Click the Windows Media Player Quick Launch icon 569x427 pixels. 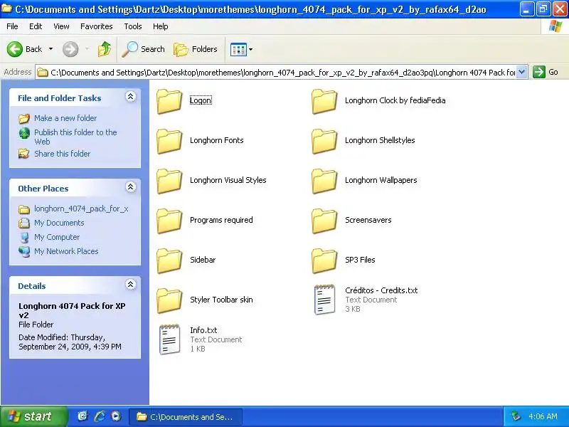point(116,416)
